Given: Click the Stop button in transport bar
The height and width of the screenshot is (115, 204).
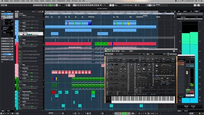Looking at the screenshot, I should pyautogui.click(x=120, y=113).
